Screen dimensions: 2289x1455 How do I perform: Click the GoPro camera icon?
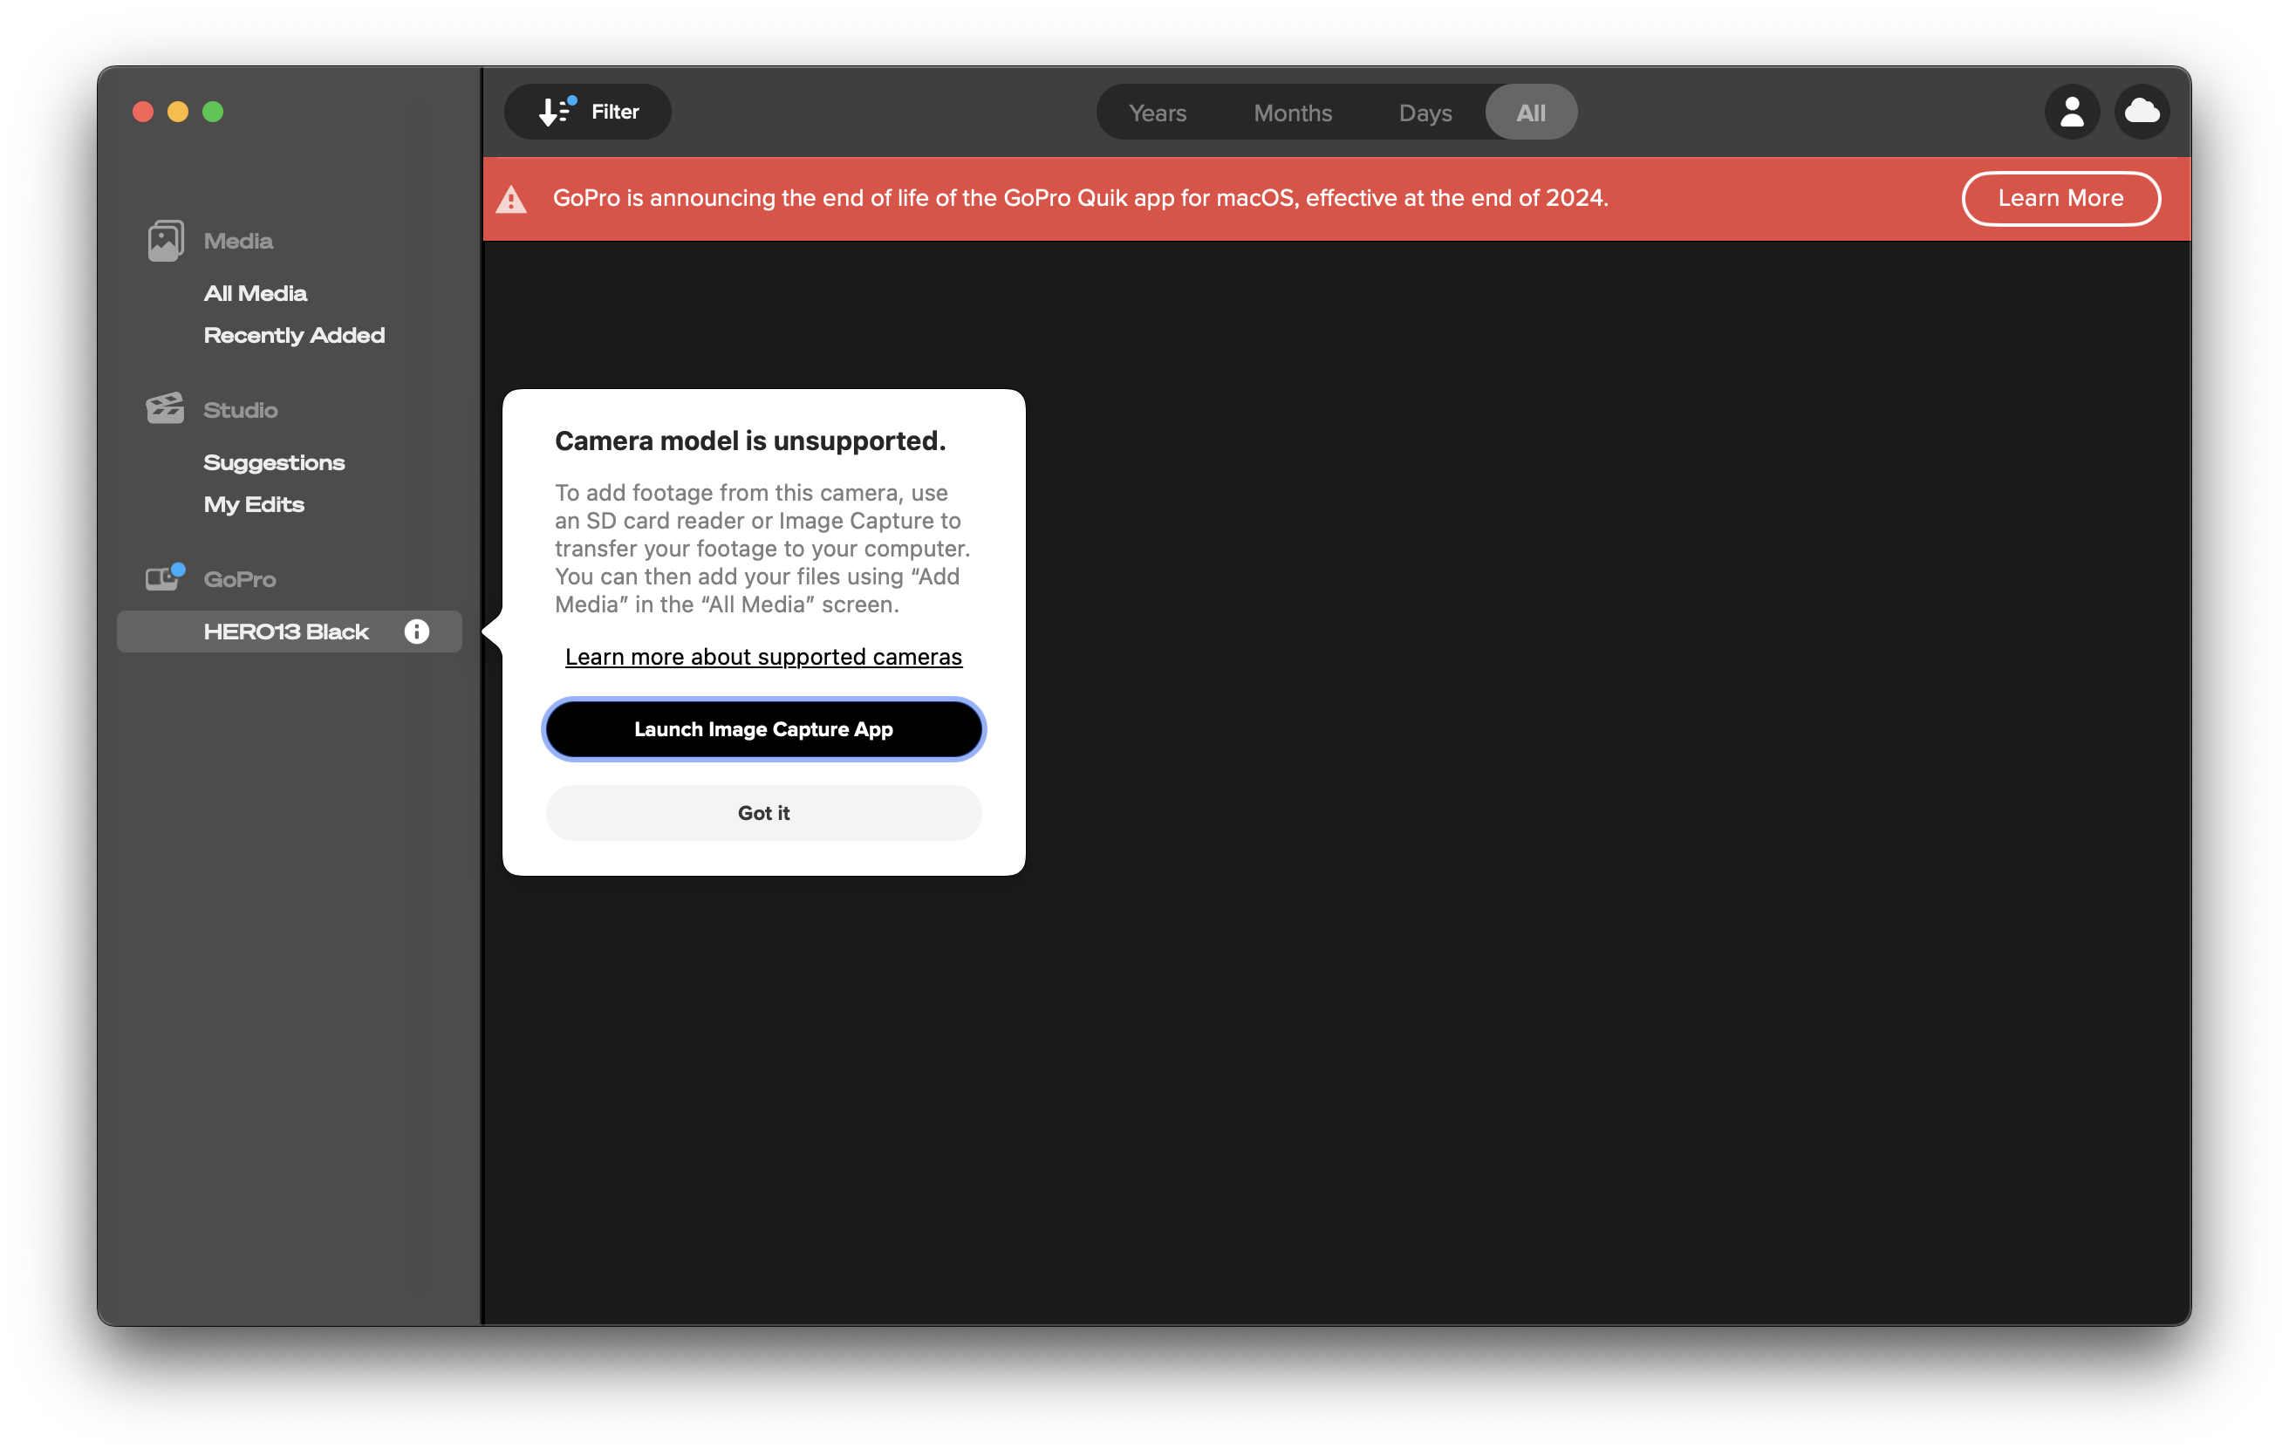163,577
